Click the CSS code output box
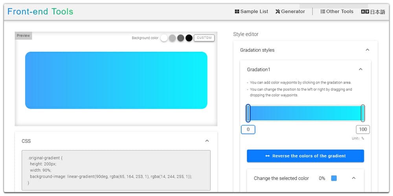This screenshot has height=196, width=393. [116, 170]
